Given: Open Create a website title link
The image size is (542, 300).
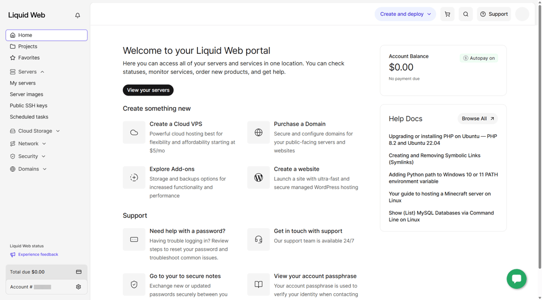Looking at the screenshot, I should [296, 170].
